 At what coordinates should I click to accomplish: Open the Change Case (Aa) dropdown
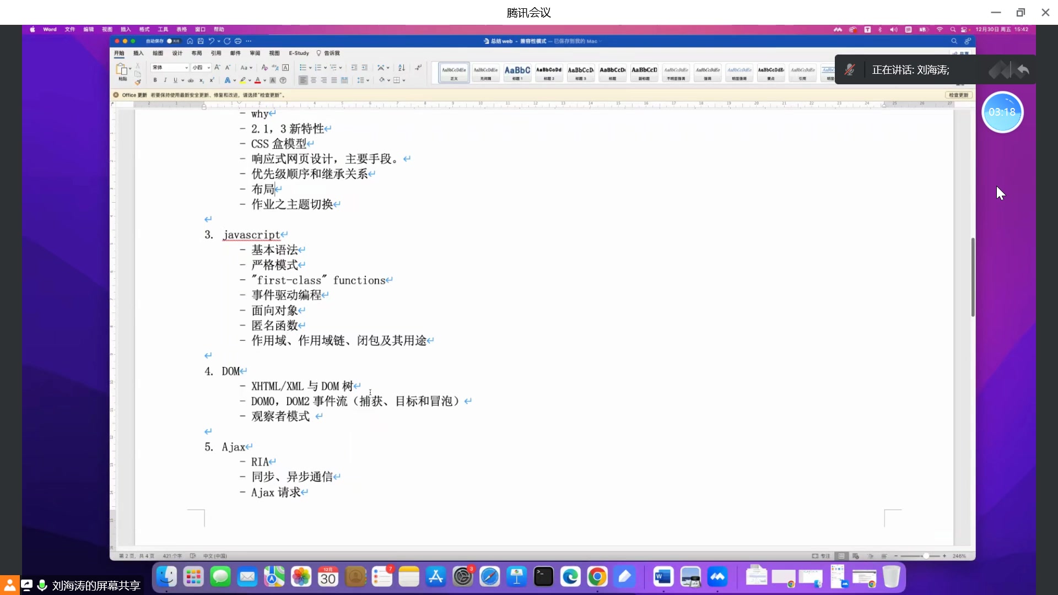pos(246,68)
